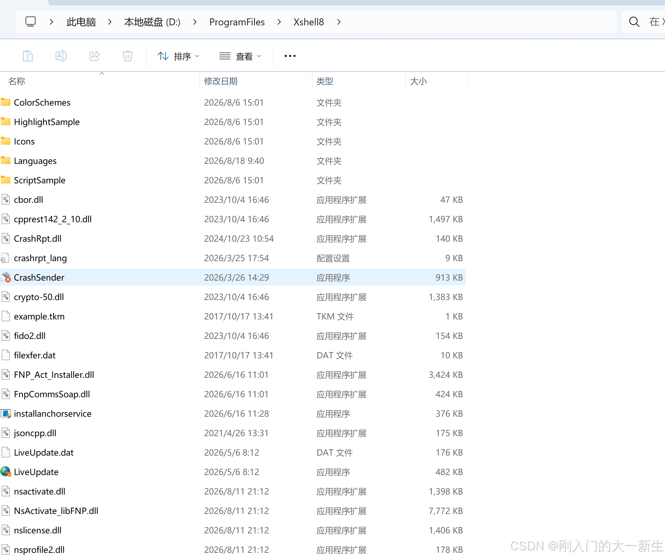Image resolution: width=665 pixels, height=557 pixels.
Task: Select the file named nsprofile2.dll
Action: (x=39, y=550)
